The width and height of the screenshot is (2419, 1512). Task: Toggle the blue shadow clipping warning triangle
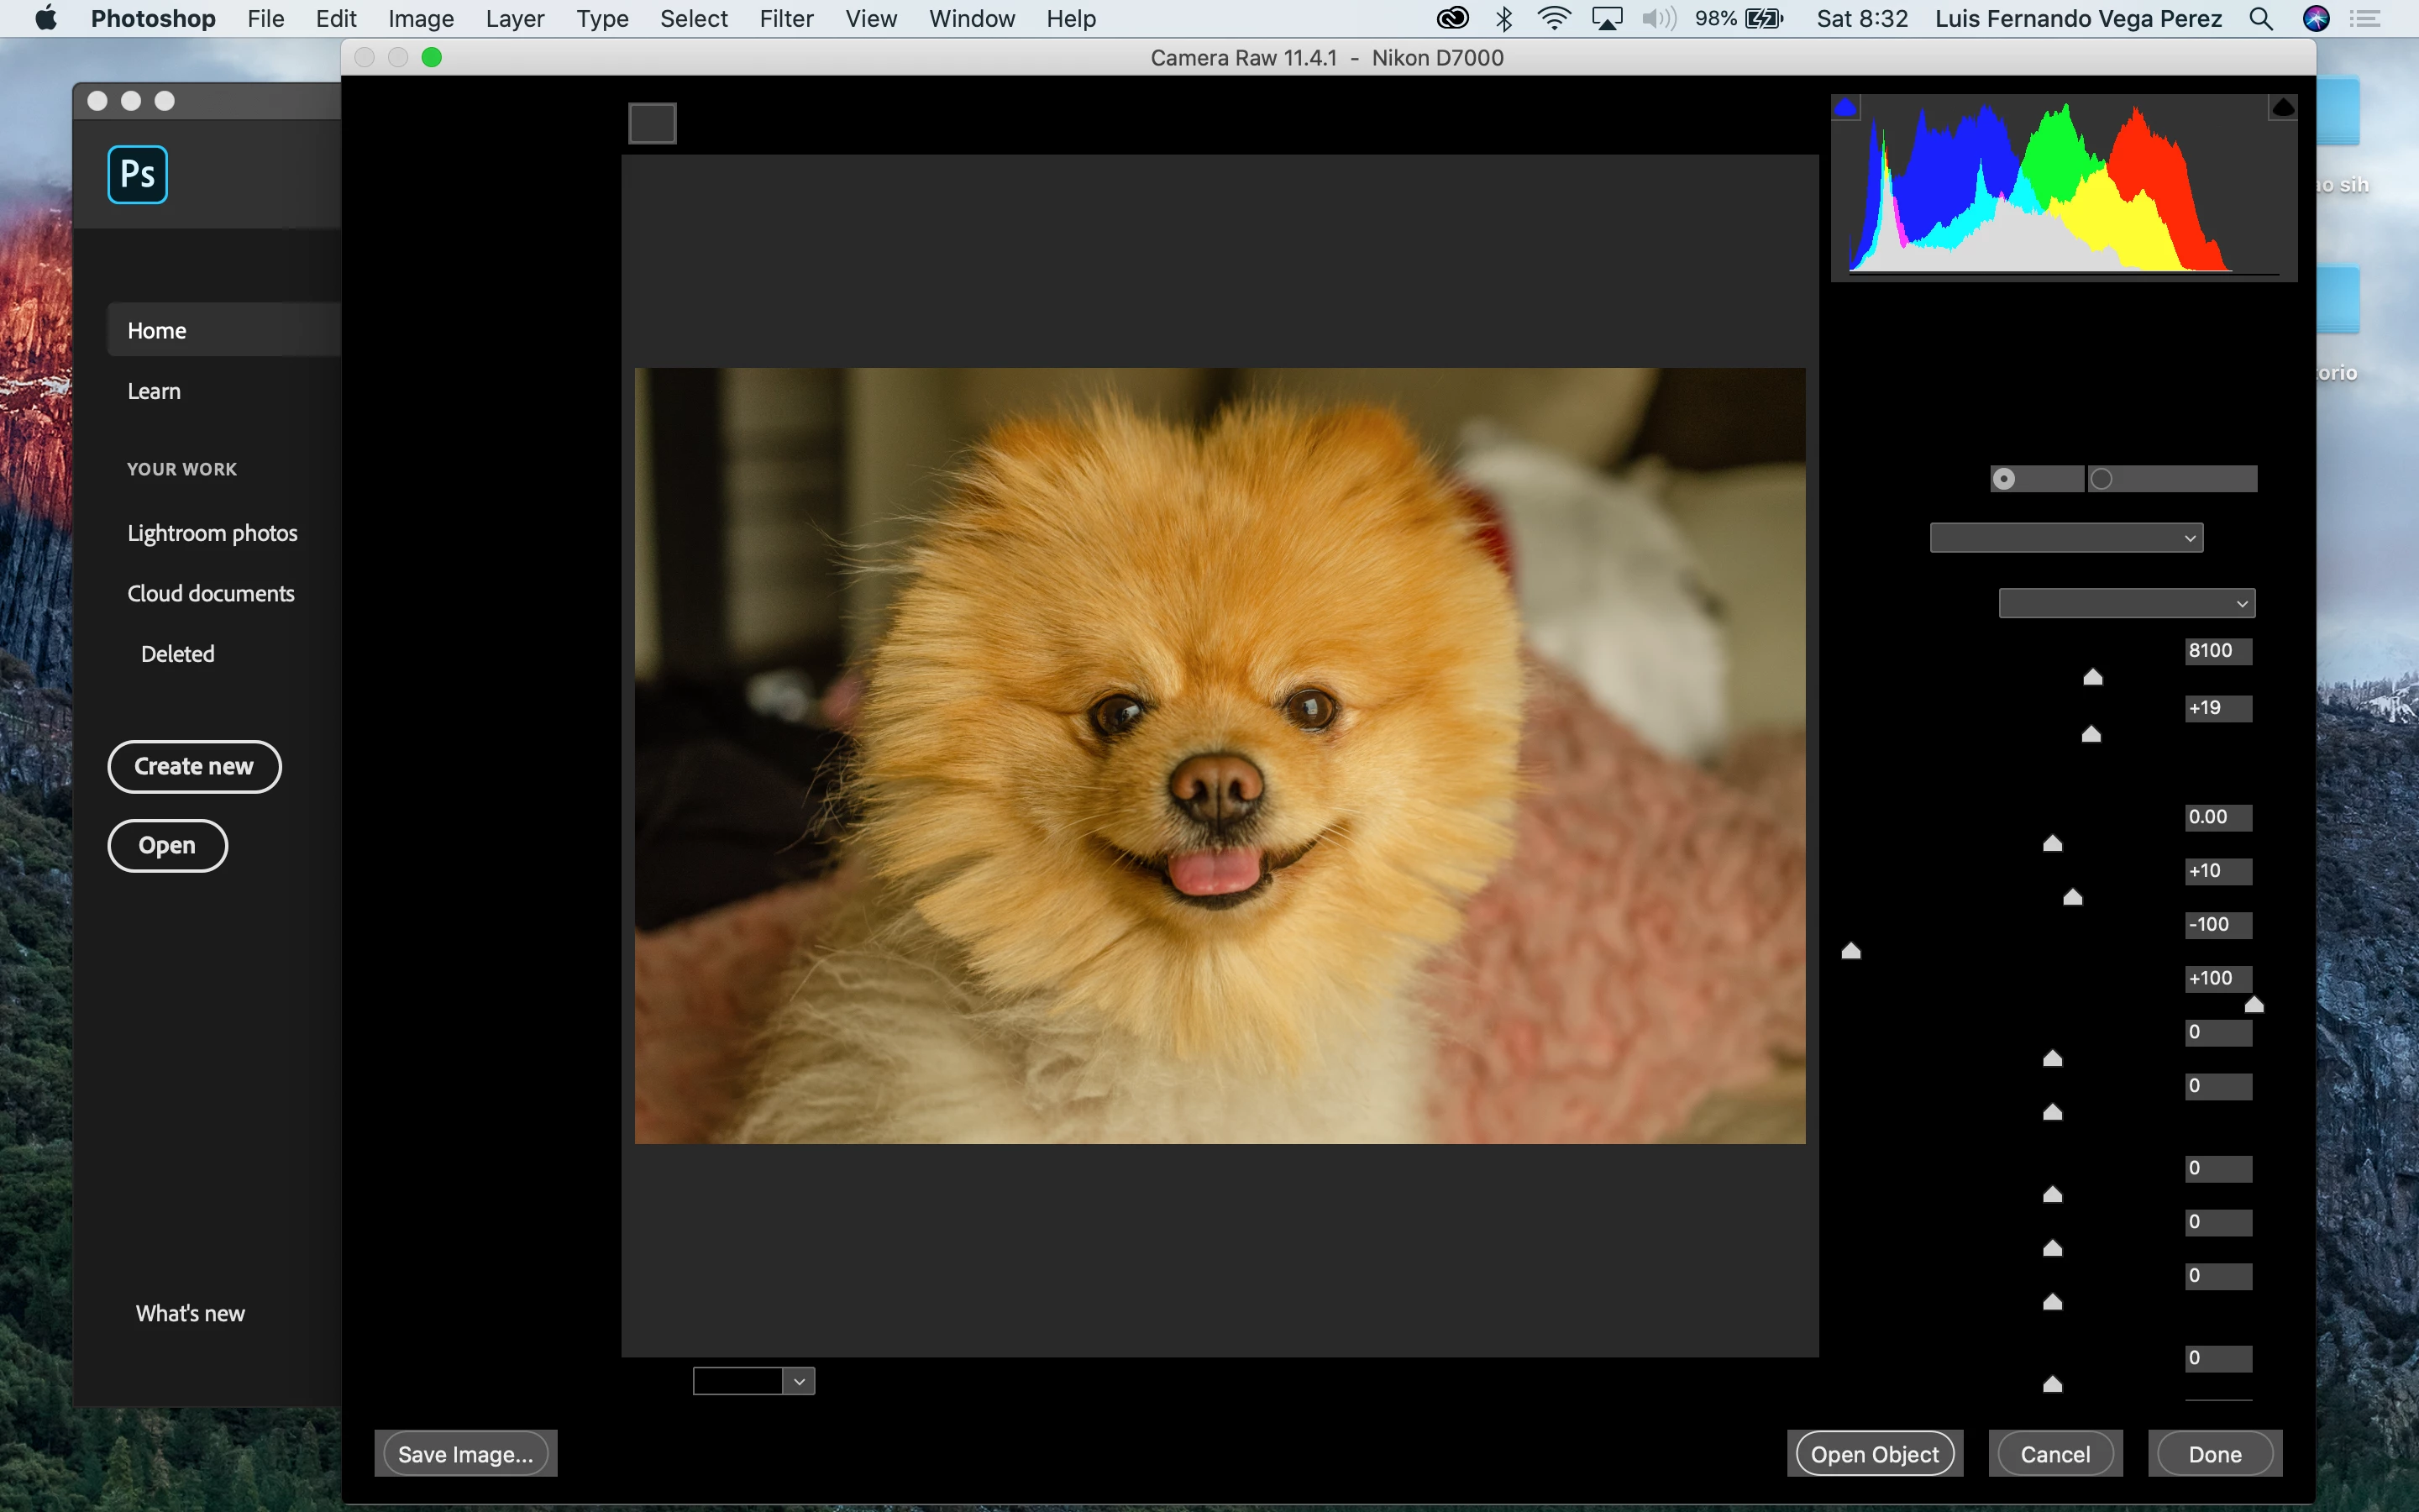click(x=1845, y=108)
